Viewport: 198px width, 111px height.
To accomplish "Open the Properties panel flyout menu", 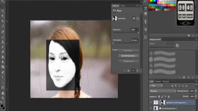I will [141, 6].
